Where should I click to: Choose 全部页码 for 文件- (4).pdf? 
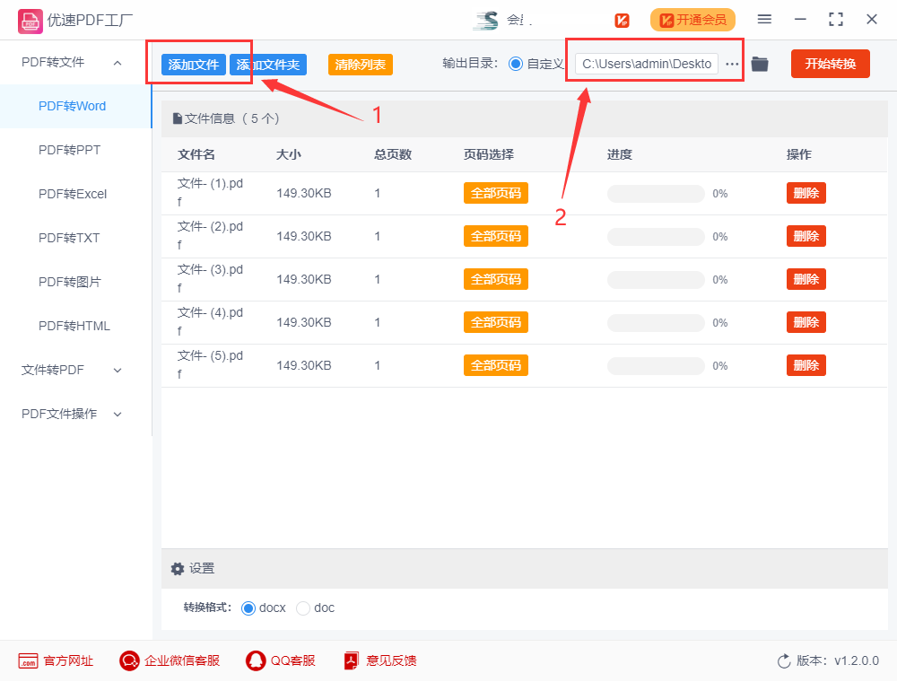496,323
